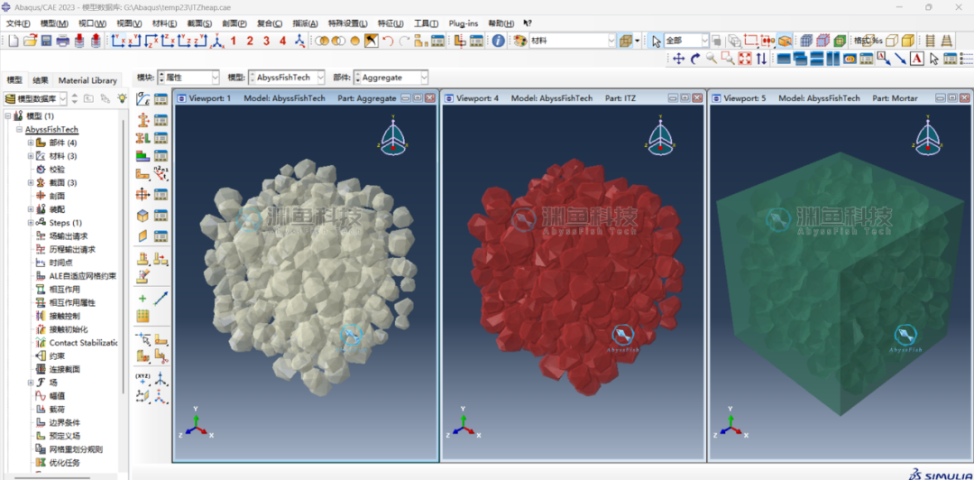Open the Section Manager icon

pyautogui.click(x=161, y=118)
